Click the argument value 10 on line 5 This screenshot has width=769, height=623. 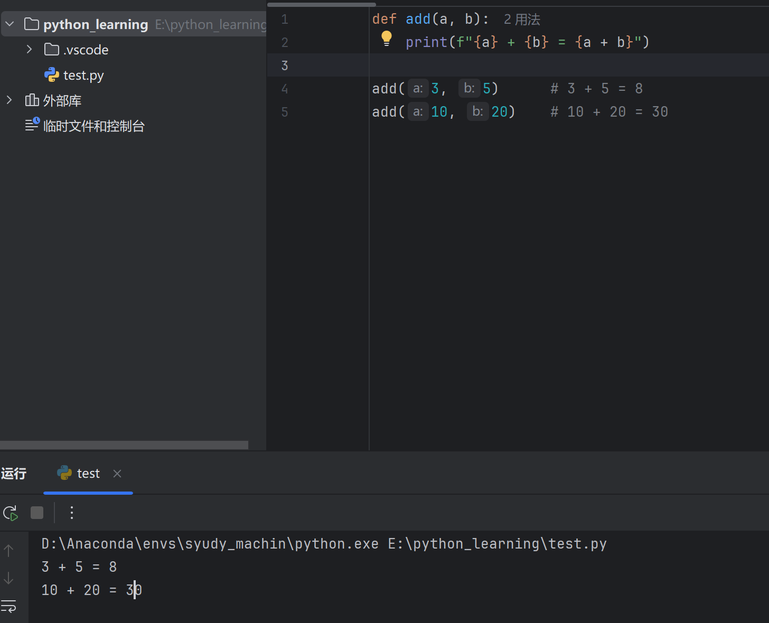coord(439,112)
